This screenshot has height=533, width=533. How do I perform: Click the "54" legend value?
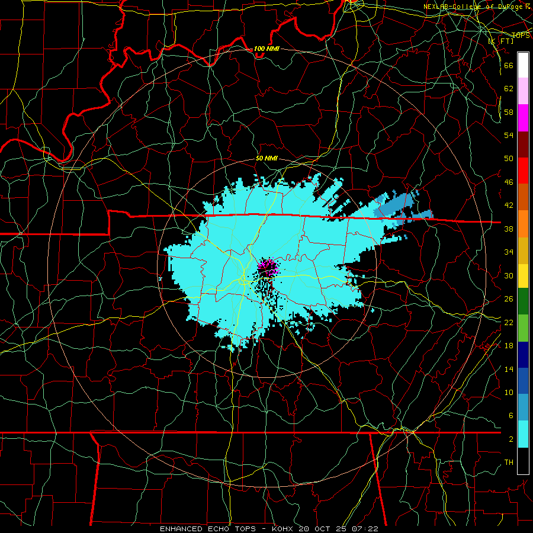point(509,135)
